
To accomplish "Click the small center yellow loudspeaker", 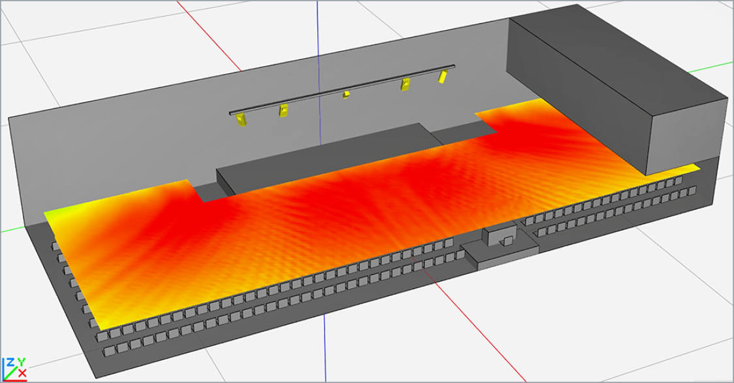I will click(x=346, y=95).
